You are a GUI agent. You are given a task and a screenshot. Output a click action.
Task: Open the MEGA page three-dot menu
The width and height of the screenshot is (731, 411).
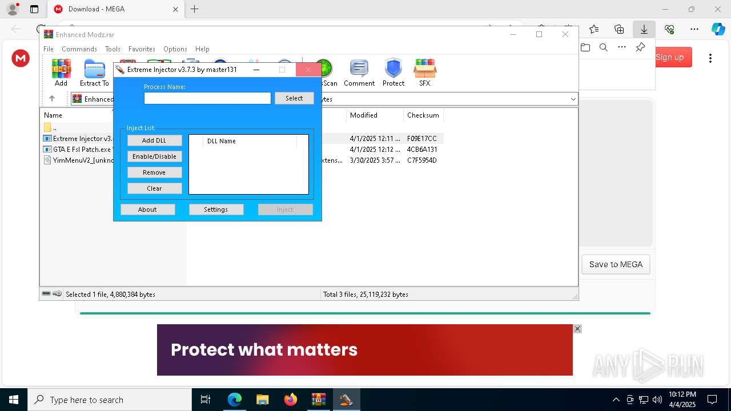click(x=710, y=58)
